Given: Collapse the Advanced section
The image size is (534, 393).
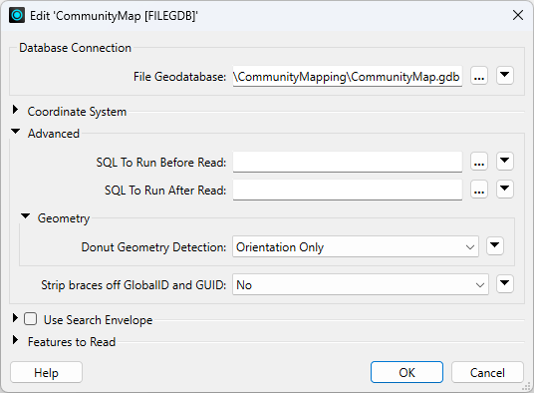Looking at the screenshot, I should [16, 132].
